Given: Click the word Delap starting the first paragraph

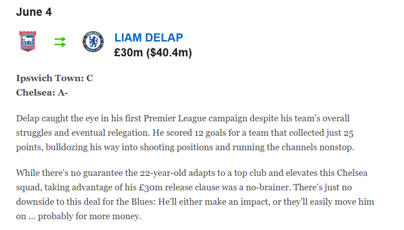Looking at the screenshot, I should pyautogui.click(x=28, y=119).
